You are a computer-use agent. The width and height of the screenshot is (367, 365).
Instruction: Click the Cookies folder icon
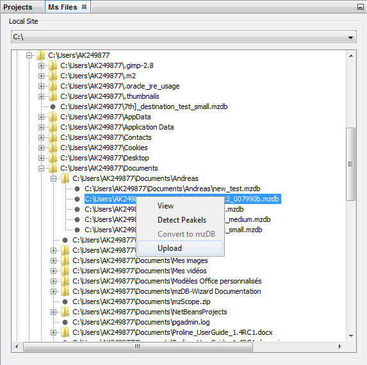[x=53, y=148]
